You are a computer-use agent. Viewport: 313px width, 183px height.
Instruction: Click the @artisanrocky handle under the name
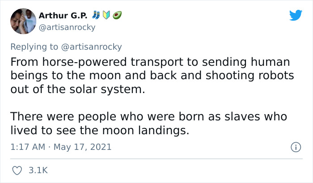point(67,27)
